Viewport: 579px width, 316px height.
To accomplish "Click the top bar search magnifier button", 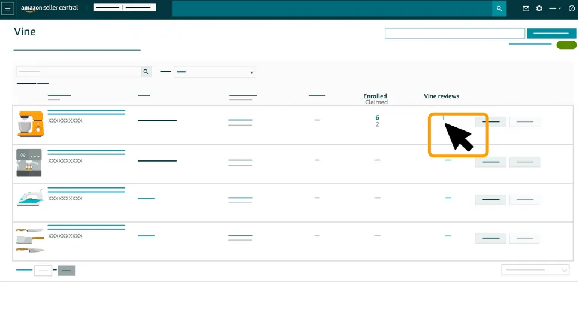I will (x=499, y=9).
